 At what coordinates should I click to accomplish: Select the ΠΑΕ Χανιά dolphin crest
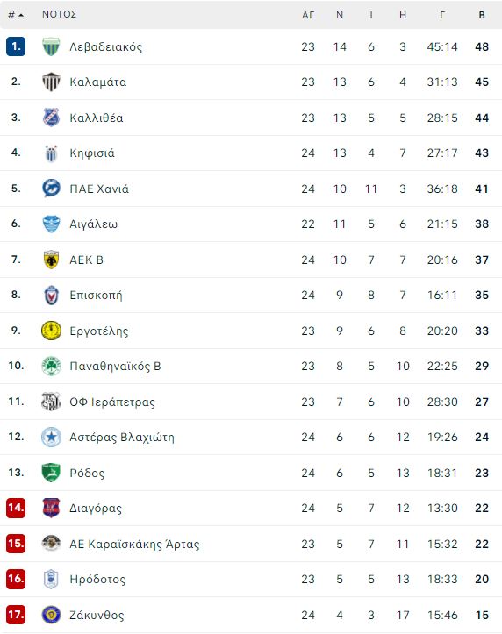(x=52, y=189)
